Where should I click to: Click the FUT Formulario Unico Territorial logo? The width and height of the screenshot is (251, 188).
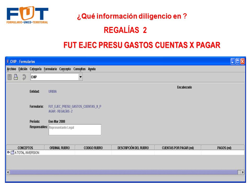27,15
